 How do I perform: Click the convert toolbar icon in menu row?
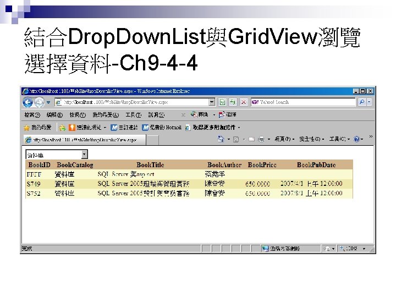point(200,114)
